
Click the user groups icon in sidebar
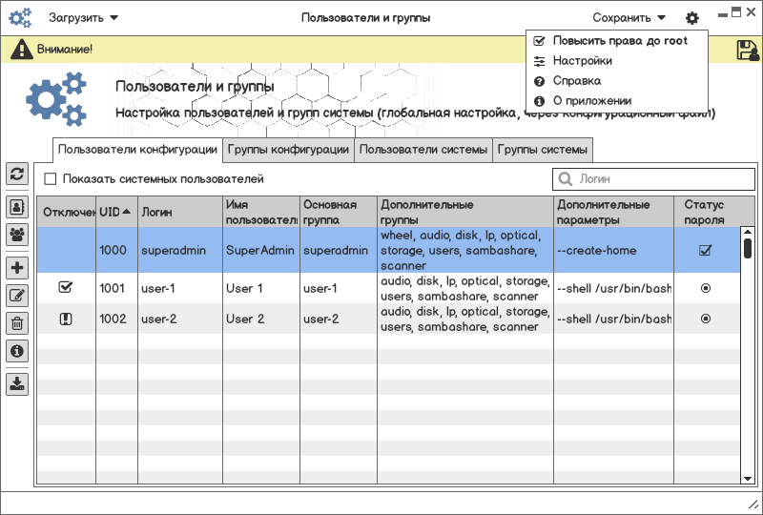[x=17, y=234]
